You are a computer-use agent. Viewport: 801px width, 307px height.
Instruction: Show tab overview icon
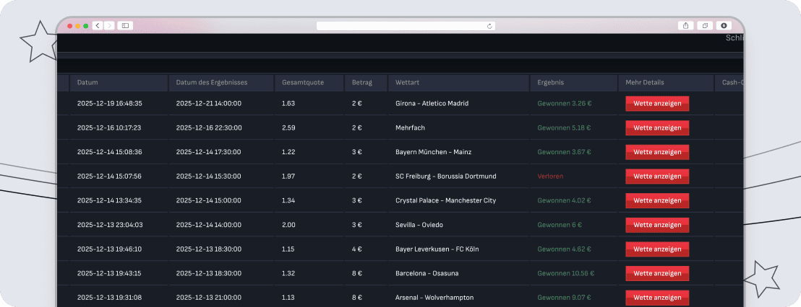click(x=705, y=25)
